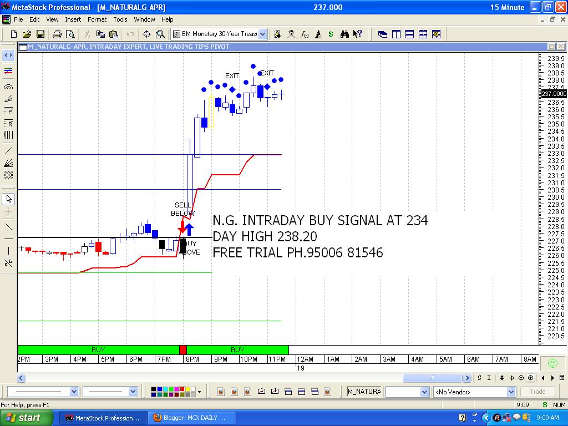Open the Edit menu
This screenshot has width=568, height=426.
[x=34, y=19]
